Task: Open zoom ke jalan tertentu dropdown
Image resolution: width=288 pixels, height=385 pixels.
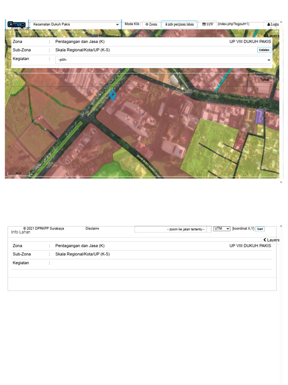Action: [x=173, y=229]
